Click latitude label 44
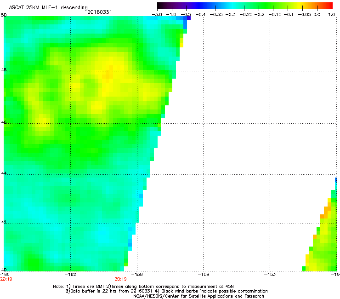340x299 pixels. click(x=4, y=173)
